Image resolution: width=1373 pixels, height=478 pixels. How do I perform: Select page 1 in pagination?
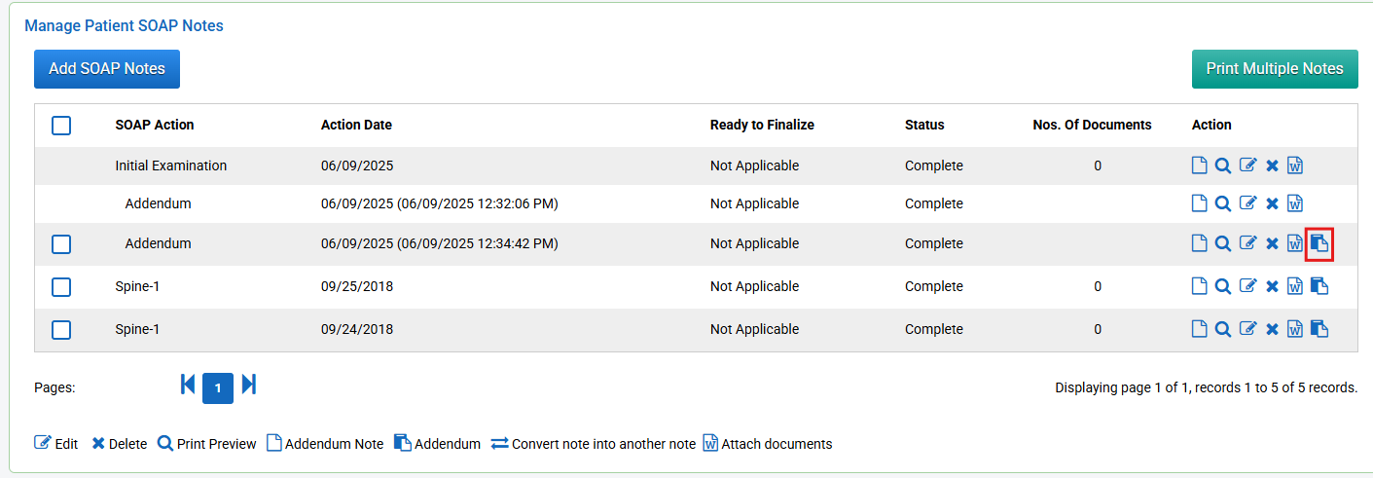(218, 387)
